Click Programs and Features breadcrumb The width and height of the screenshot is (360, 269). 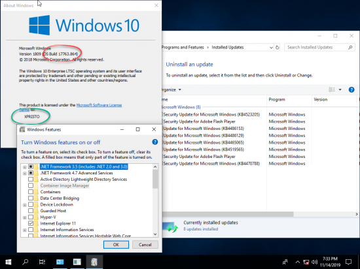[x=183, y=48]
